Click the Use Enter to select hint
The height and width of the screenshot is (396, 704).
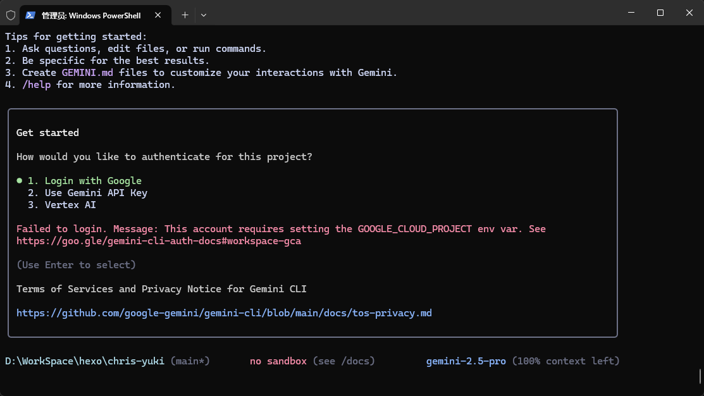(x=76, y=264)
